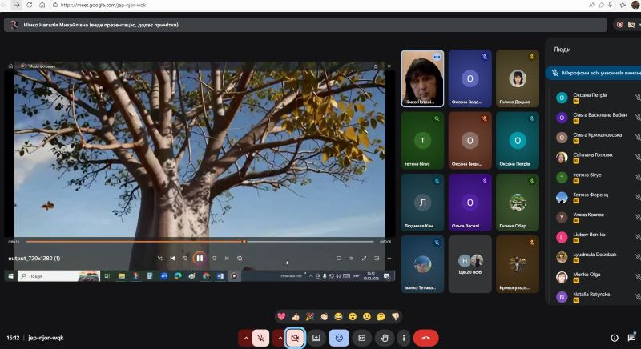Click the red Leave call button

tap(425, 338)
